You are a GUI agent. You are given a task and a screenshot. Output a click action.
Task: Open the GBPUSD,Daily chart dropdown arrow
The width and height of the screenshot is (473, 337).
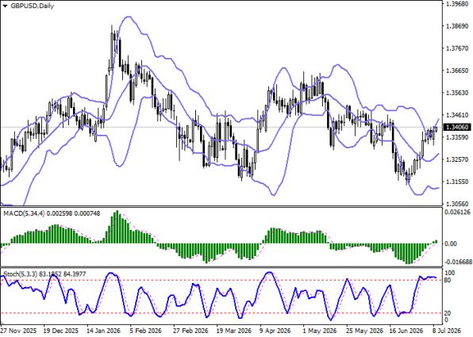pyautogui.click(x=5, y=6)
